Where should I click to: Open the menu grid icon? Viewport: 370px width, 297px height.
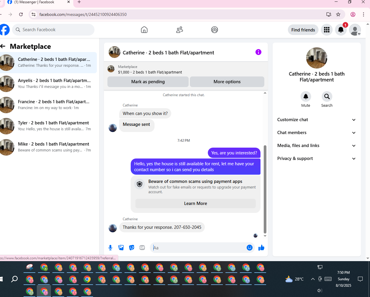[327, 30]
